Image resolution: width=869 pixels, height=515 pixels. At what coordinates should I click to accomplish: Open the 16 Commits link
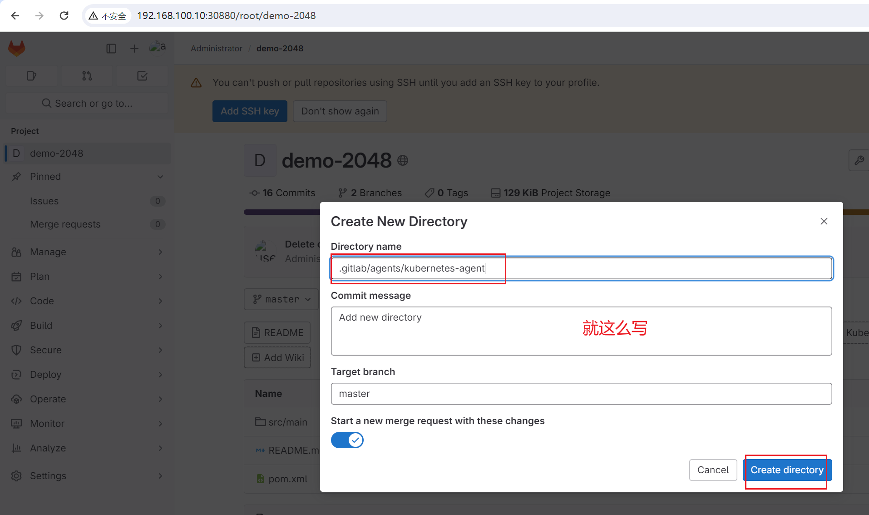click(x=282, y=193)
